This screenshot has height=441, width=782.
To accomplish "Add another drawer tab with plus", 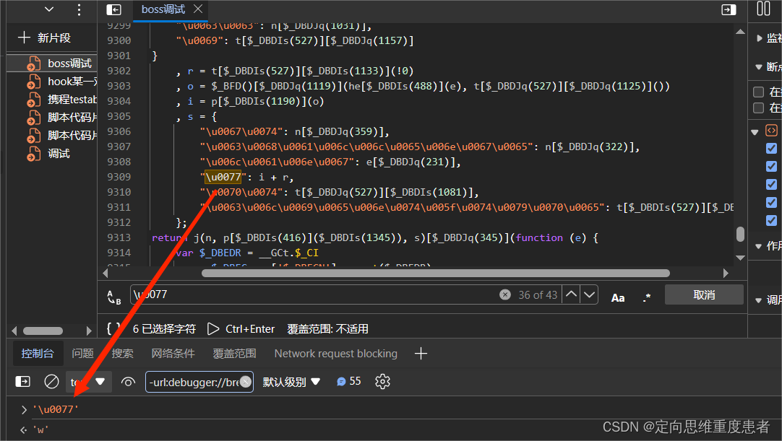I will pos(421,353).
